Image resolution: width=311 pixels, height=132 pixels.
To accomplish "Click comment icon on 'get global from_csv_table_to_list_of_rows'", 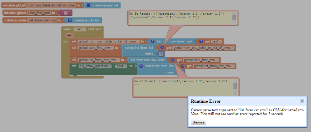I will (162, 48).
